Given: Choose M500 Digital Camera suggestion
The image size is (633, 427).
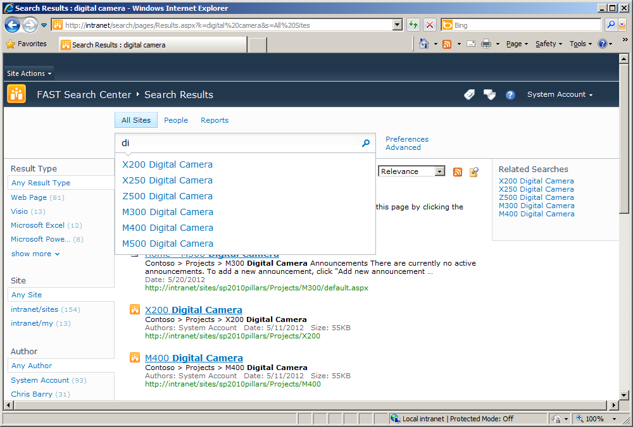Looking at the screenshot, I should pyautogui.click(x=168, y=244).
